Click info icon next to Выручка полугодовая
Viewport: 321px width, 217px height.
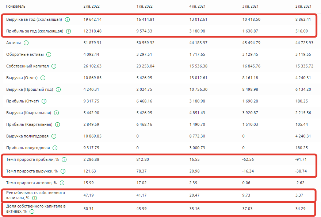coord(54,136)
